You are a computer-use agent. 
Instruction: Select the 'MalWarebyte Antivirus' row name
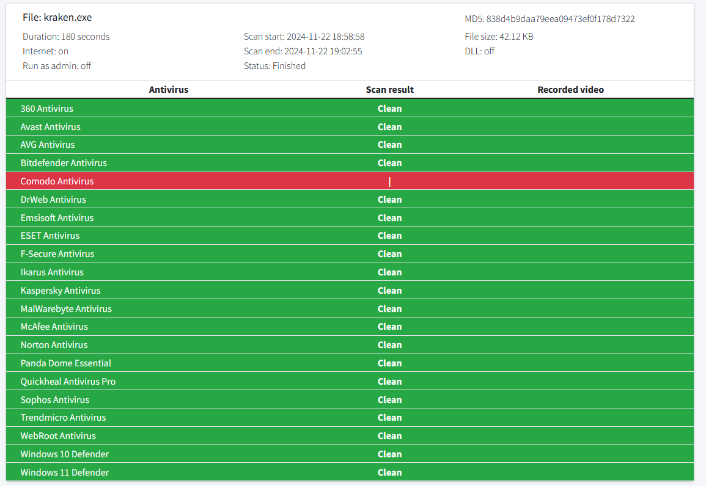click(x=66, y=308)
